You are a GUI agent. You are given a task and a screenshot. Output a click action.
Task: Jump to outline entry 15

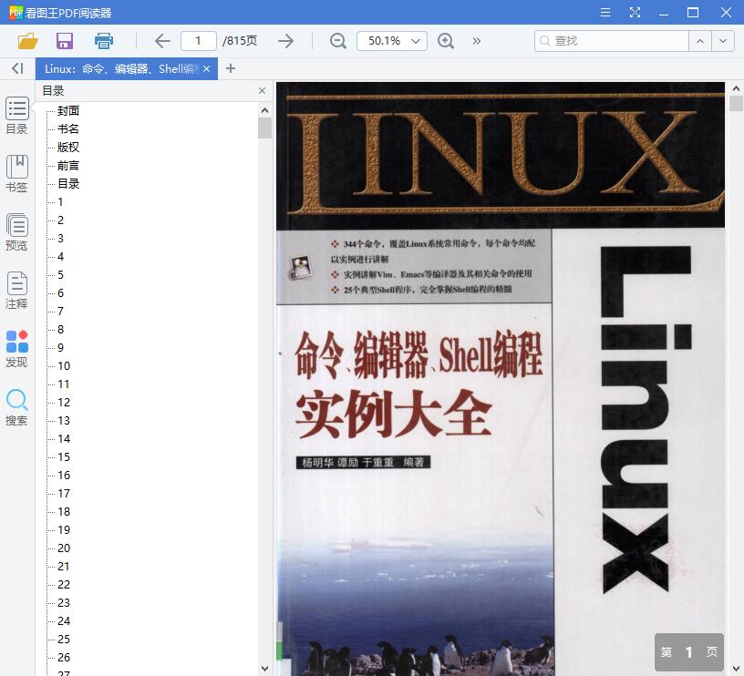[64, 457]
